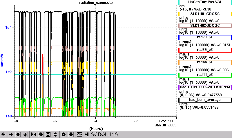Viewport: 232px width, 138px height.
Task: Select the SLD1H01GDOSC curve legend
Action: 205,14
